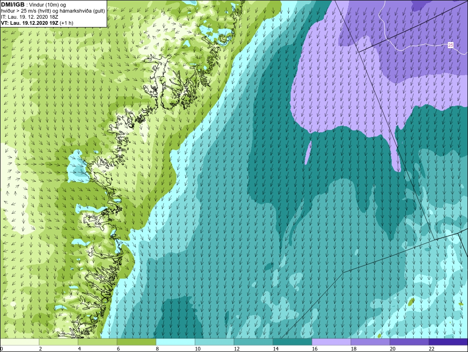Click the 'VT: Lau. 19.12.2020 19Z' line
Viewport: 468px width, 352px height.
(x=29, y=23)
